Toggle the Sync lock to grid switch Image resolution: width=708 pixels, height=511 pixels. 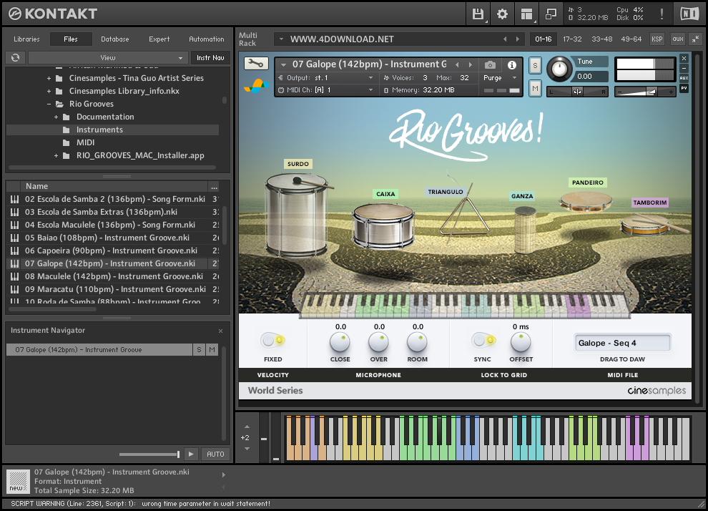click(x=483, y=341)
